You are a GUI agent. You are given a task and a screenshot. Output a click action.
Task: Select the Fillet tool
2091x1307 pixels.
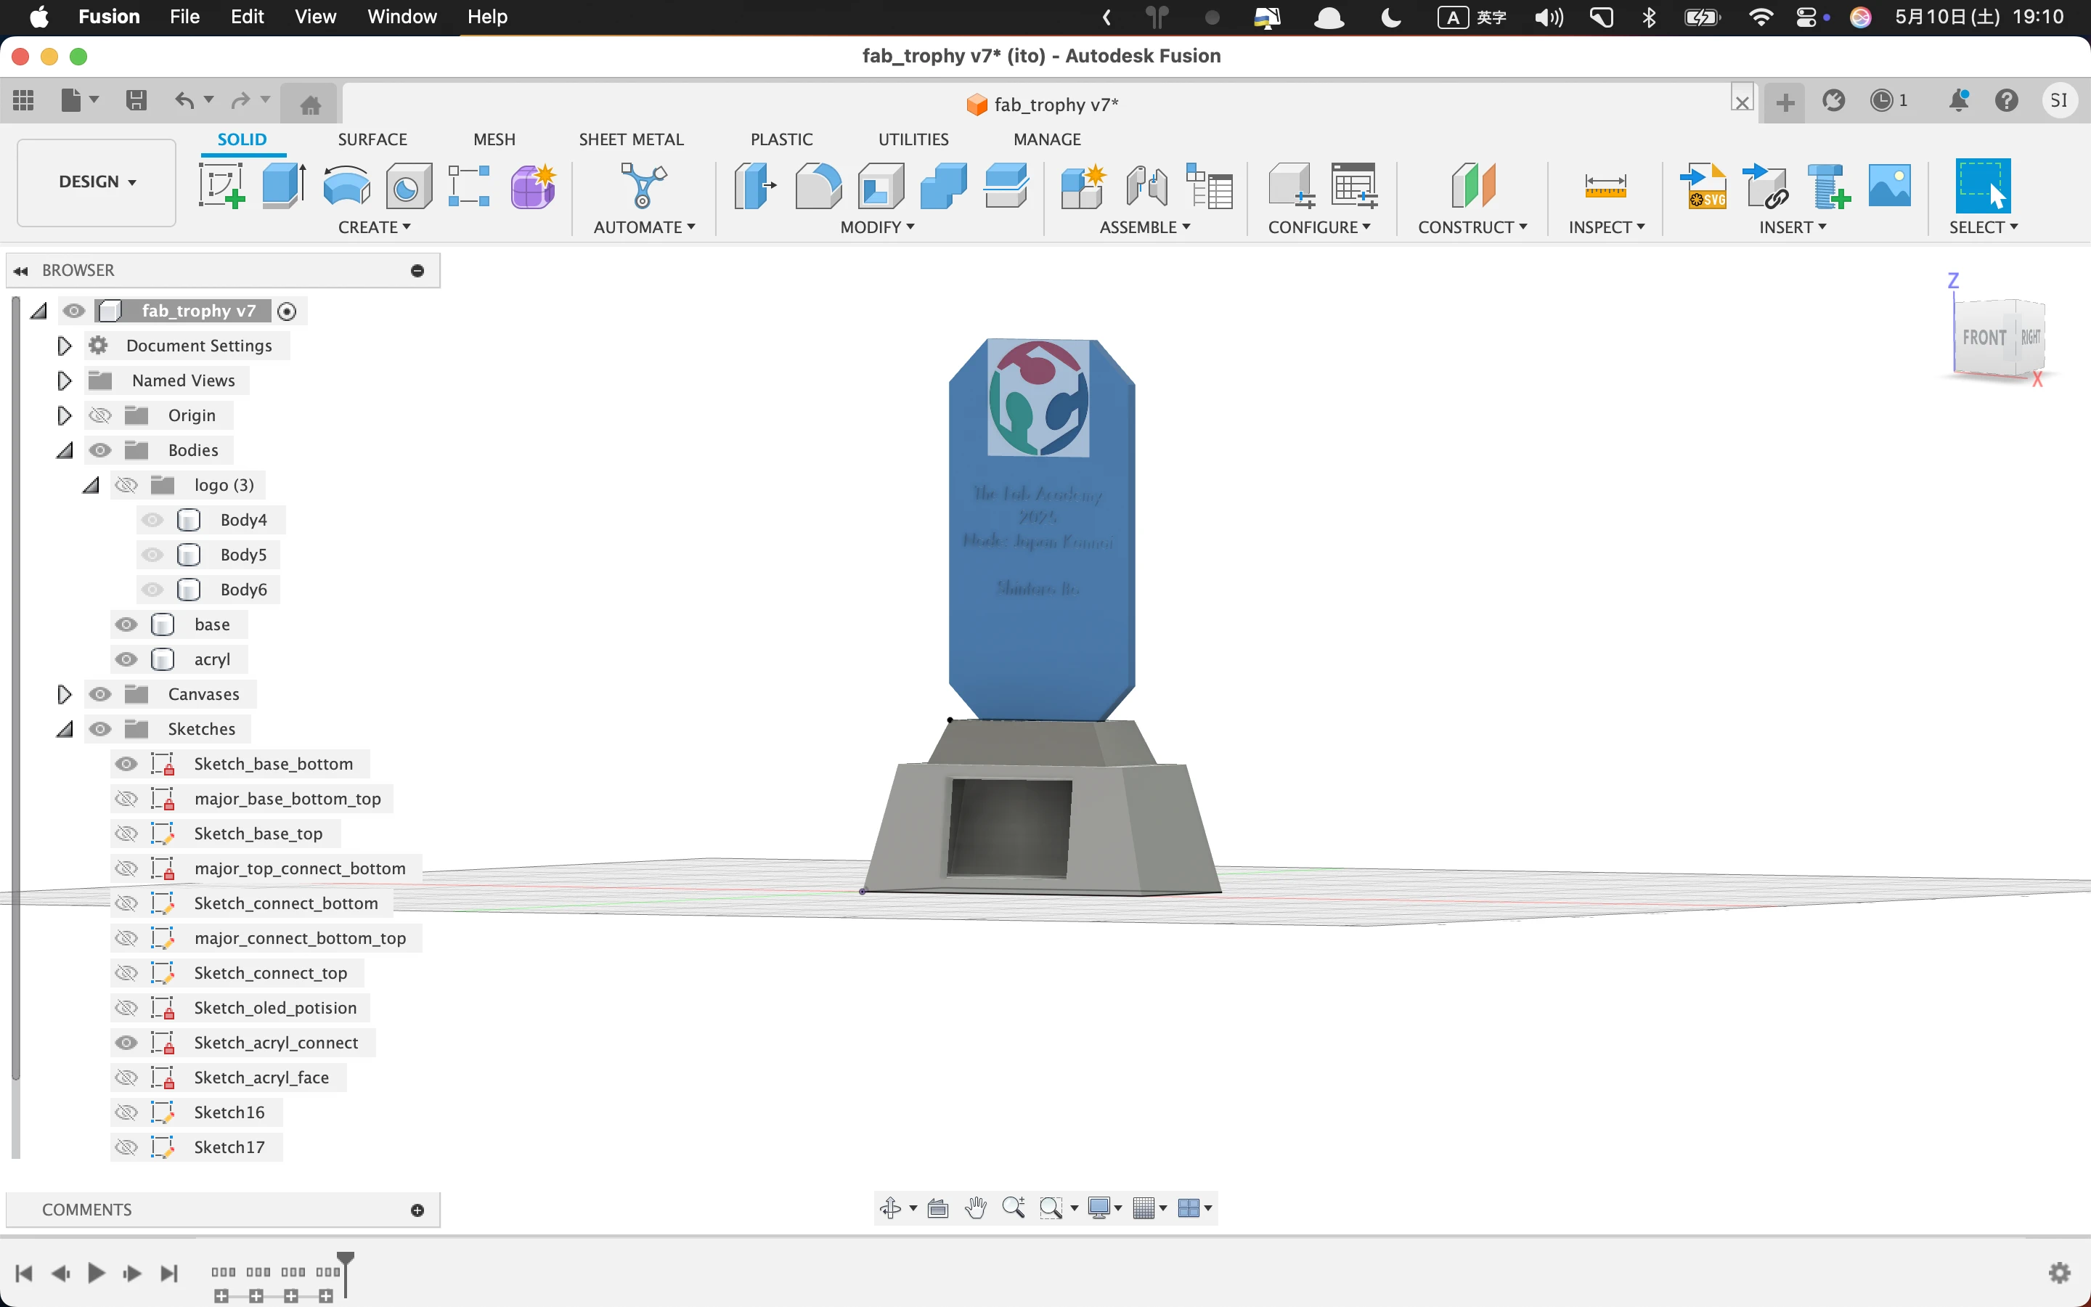click(818, 186)
